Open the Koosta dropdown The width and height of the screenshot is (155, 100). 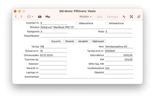pyautogui.click(x=86, y=17)
